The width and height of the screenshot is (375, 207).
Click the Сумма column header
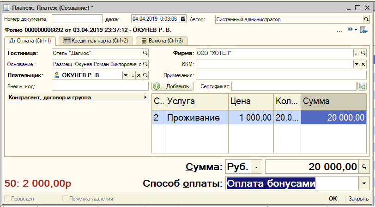coord(333,102)
